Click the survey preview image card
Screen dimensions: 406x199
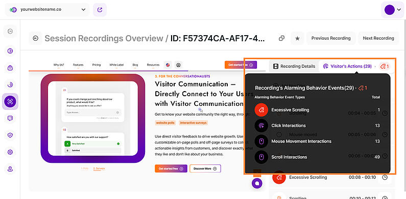pyautogui.click(x=93, y=119)
